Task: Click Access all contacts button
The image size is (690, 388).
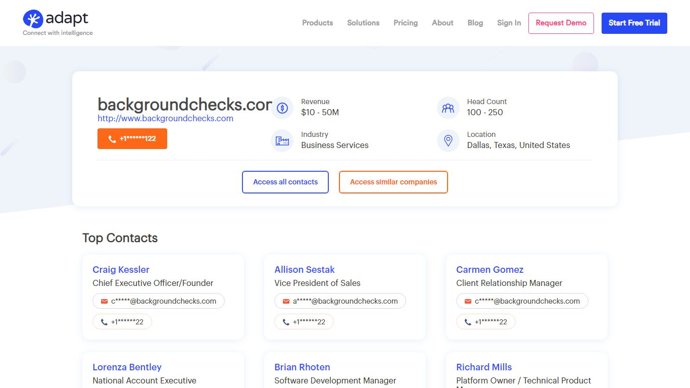Action: coord(285,182)
